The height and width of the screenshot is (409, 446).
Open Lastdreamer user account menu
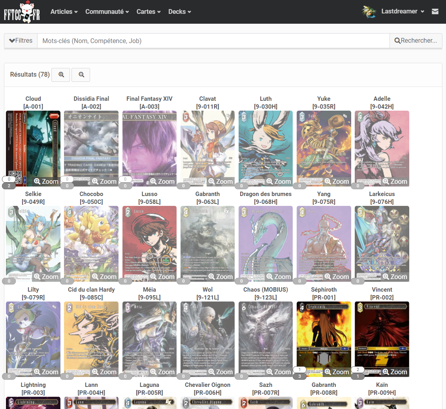(x=403, y=11)
